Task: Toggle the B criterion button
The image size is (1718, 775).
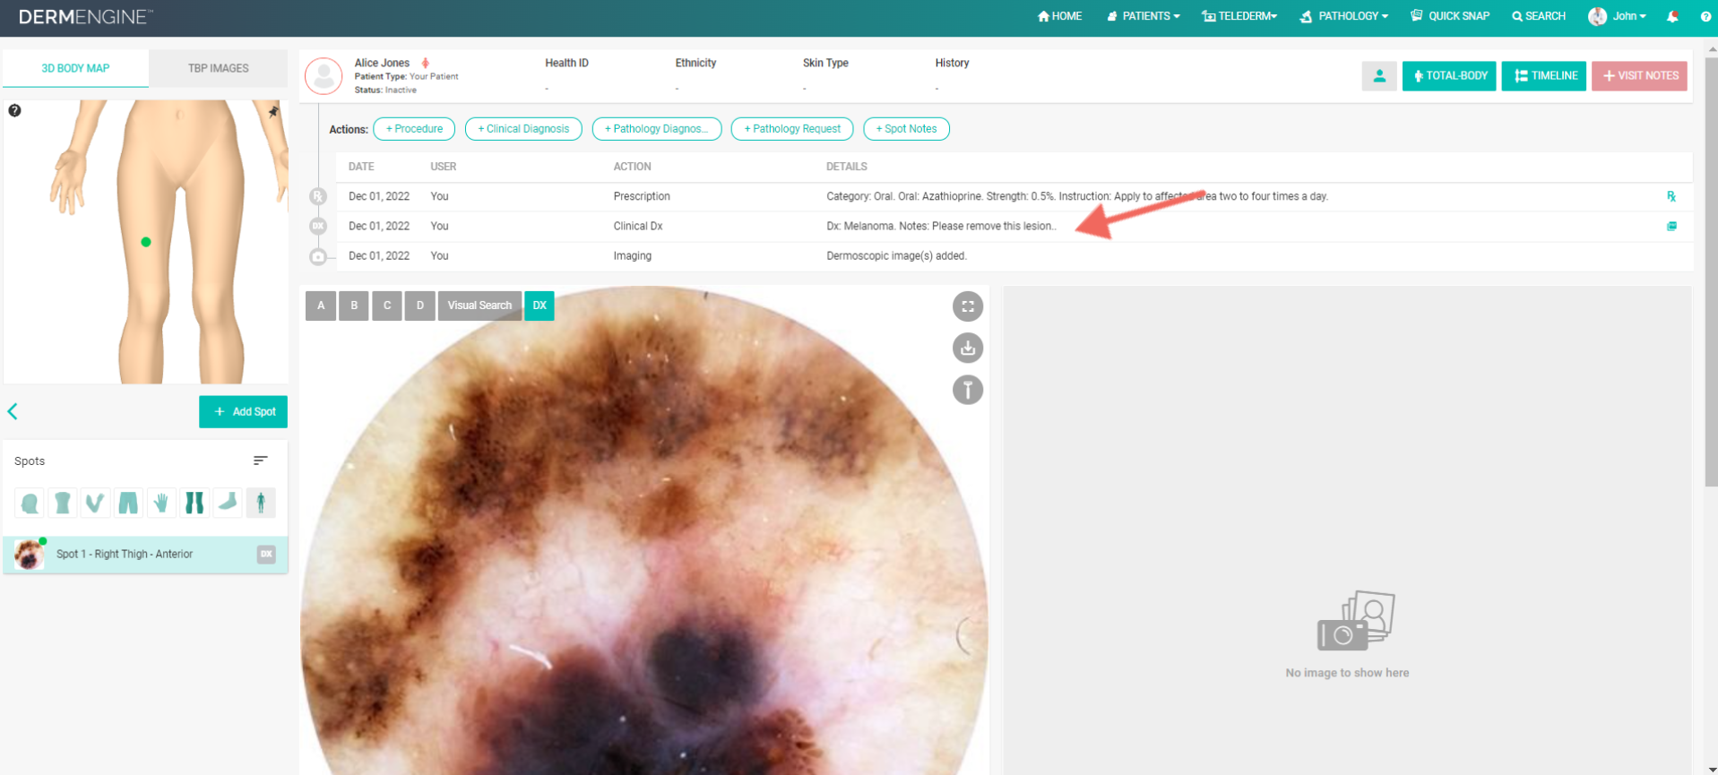Action: 354,306
